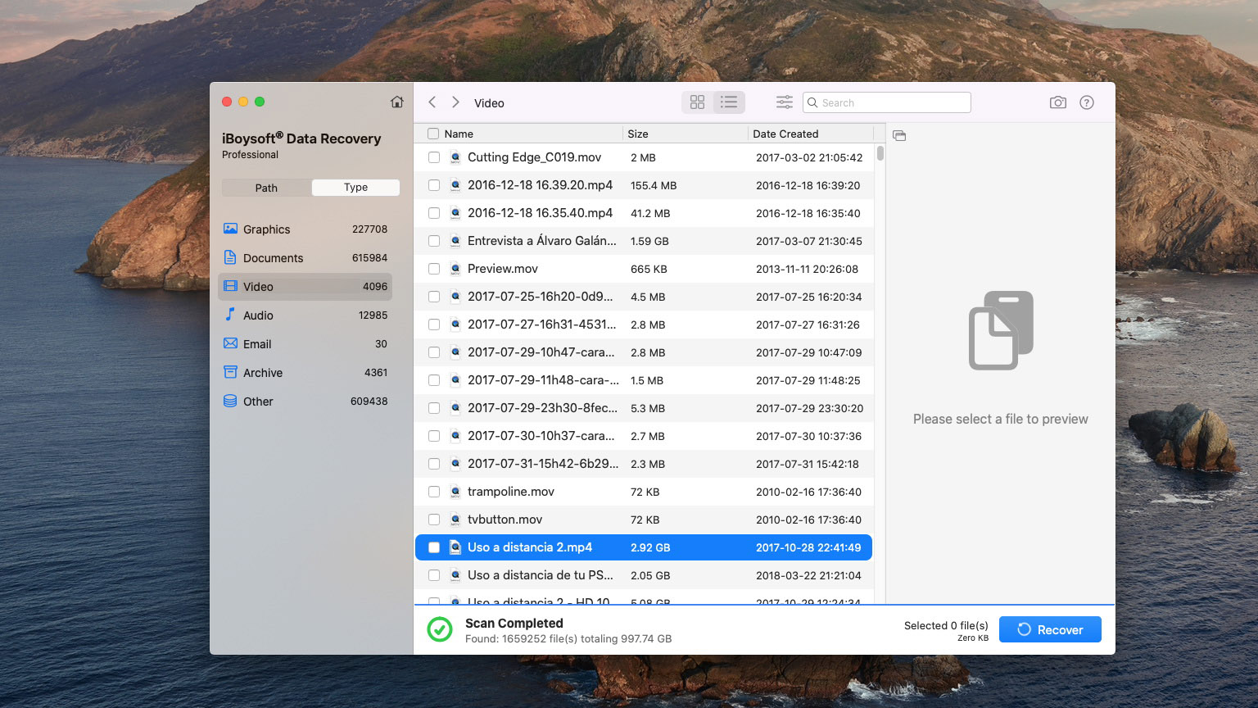
Task: Click the Recover button
Action: coord(1050,629)
